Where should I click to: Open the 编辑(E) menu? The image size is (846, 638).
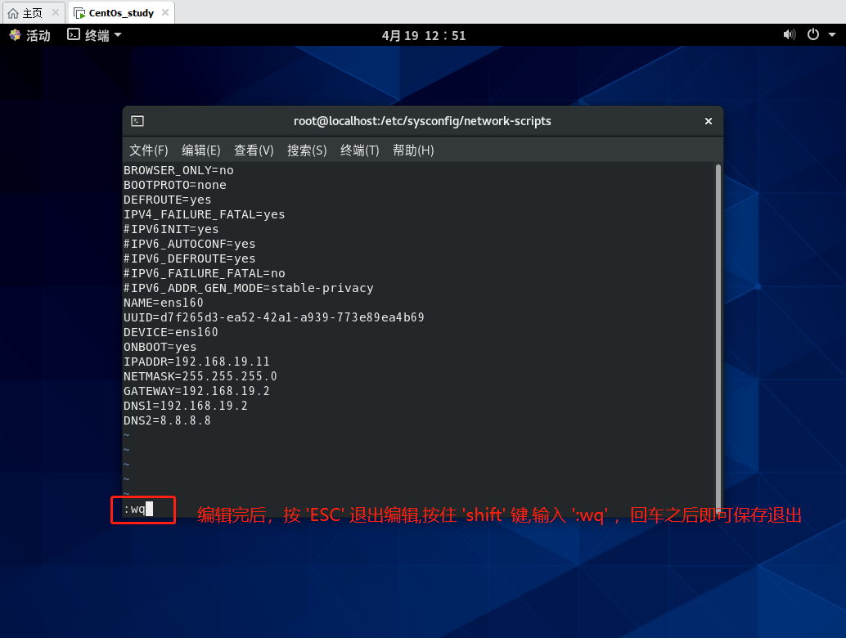[x=200, y=151]
